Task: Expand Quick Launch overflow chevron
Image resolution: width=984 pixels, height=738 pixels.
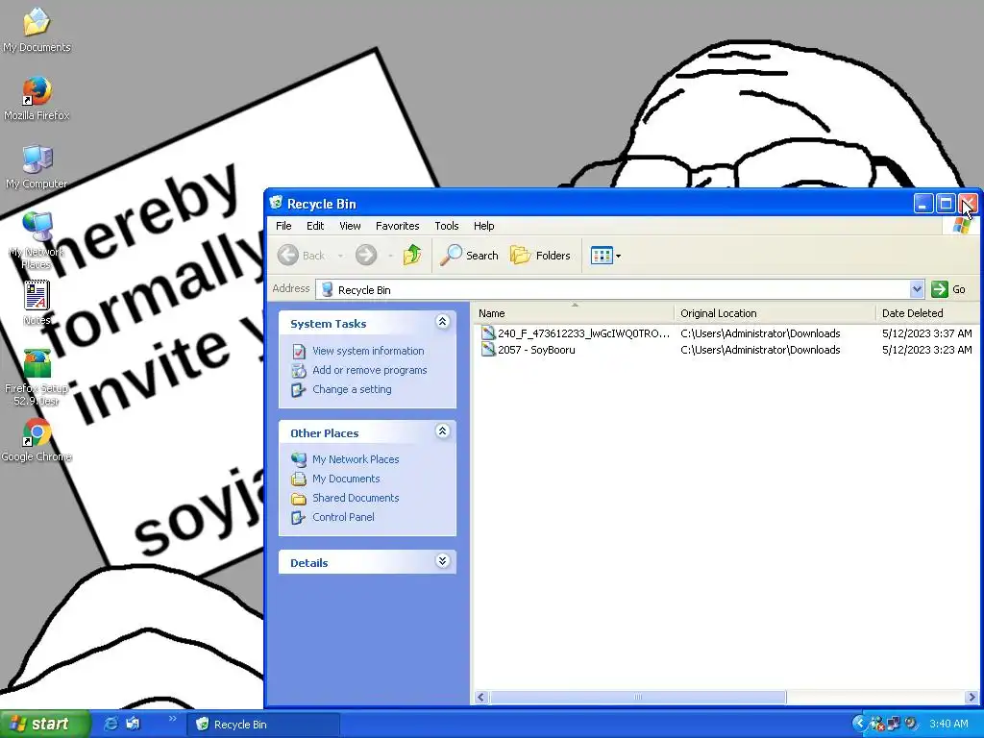Action: (173, 719)
